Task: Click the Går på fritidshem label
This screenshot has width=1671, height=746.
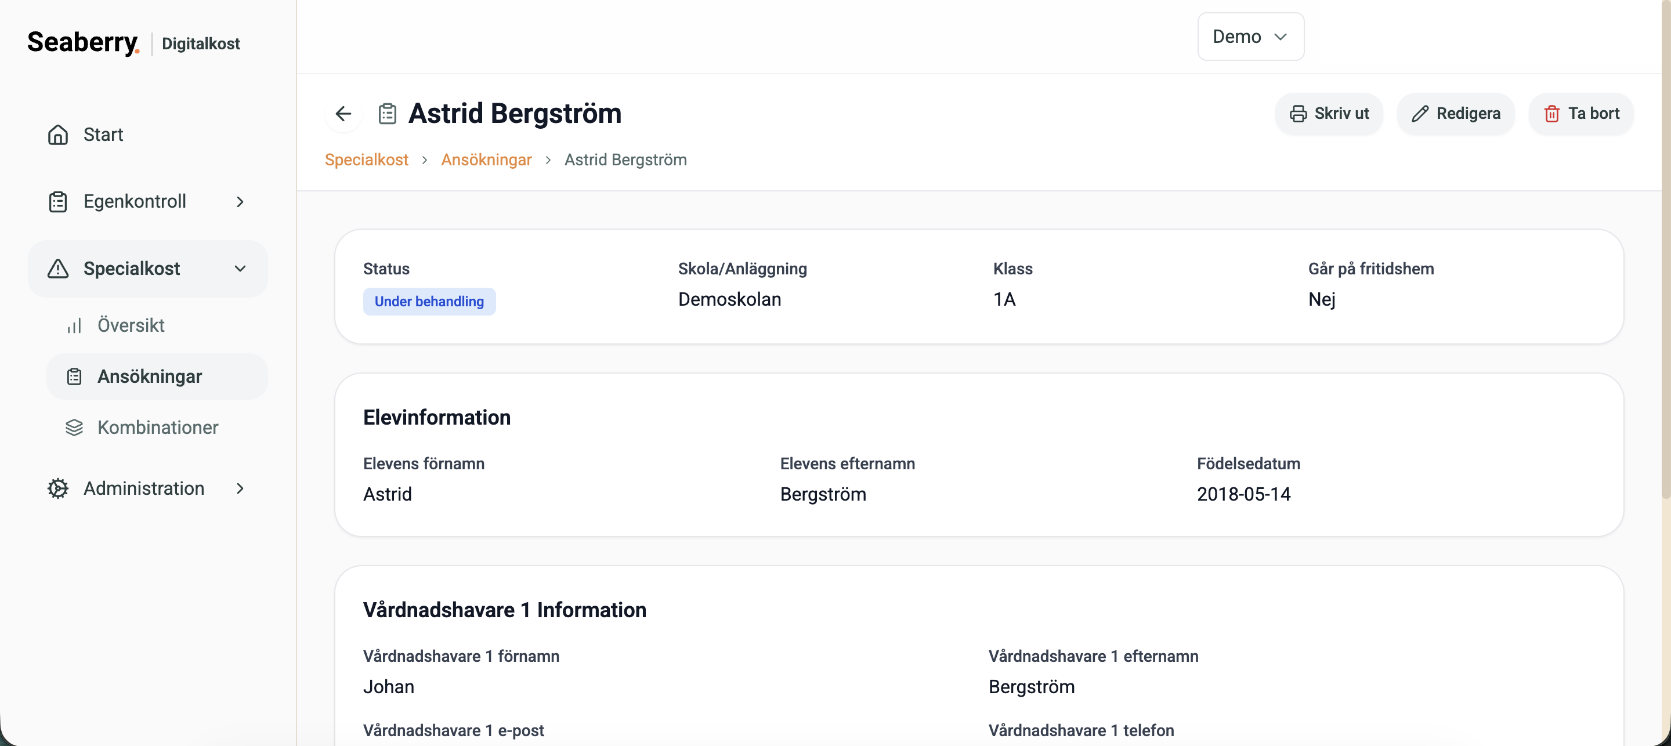Action: 1371,269
